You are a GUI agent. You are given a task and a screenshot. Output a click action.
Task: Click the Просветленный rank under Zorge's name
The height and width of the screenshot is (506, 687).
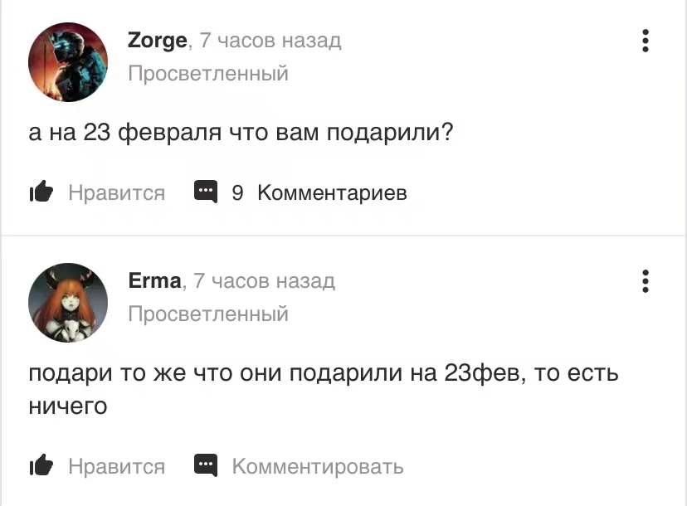tap(208, 73)
